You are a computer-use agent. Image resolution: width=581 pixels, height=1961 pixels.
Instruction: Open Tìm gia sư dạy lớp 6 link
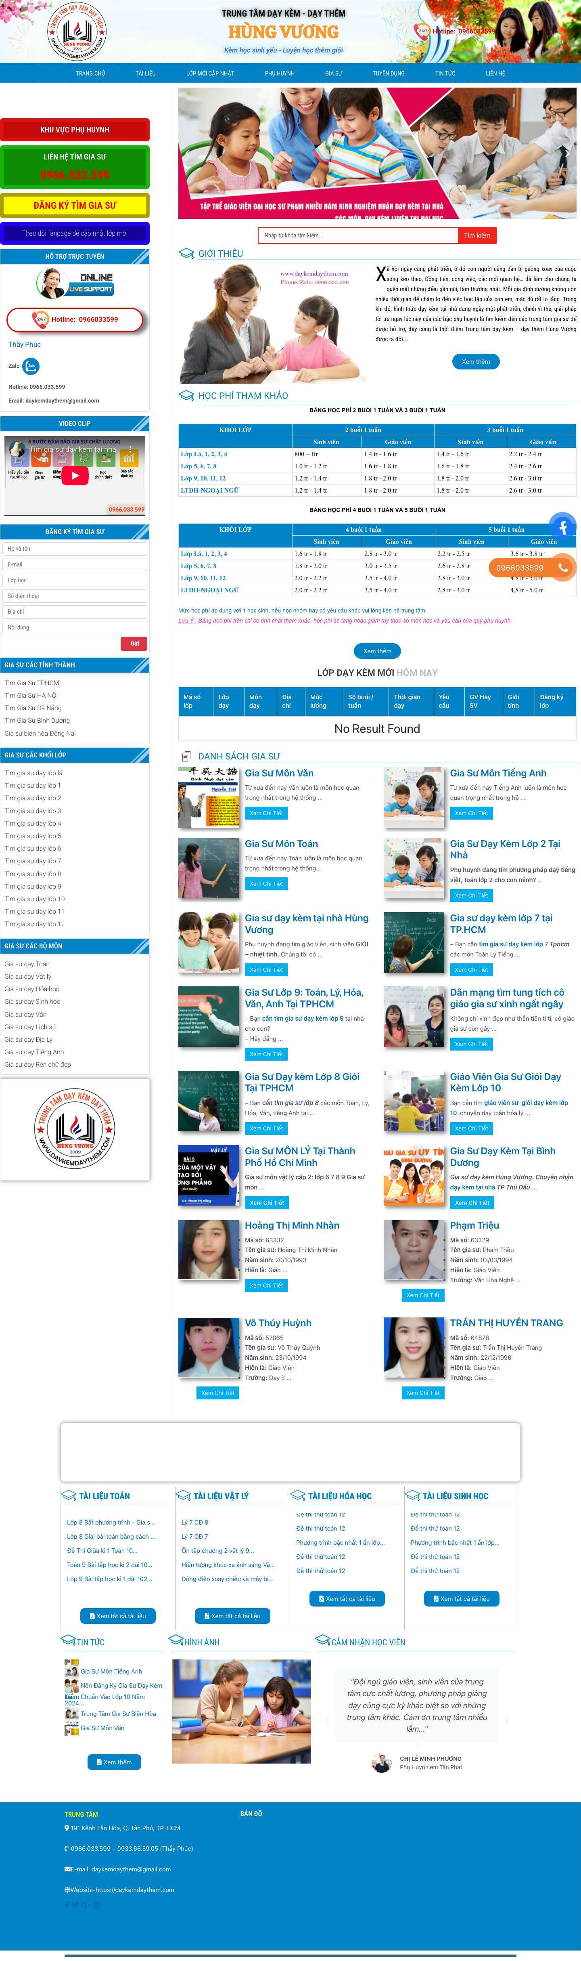coord(33,848)
